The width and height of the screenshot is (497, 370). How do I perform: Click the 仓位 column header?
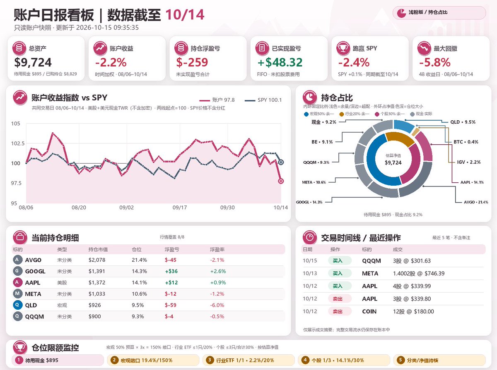(x=136, y=250)
